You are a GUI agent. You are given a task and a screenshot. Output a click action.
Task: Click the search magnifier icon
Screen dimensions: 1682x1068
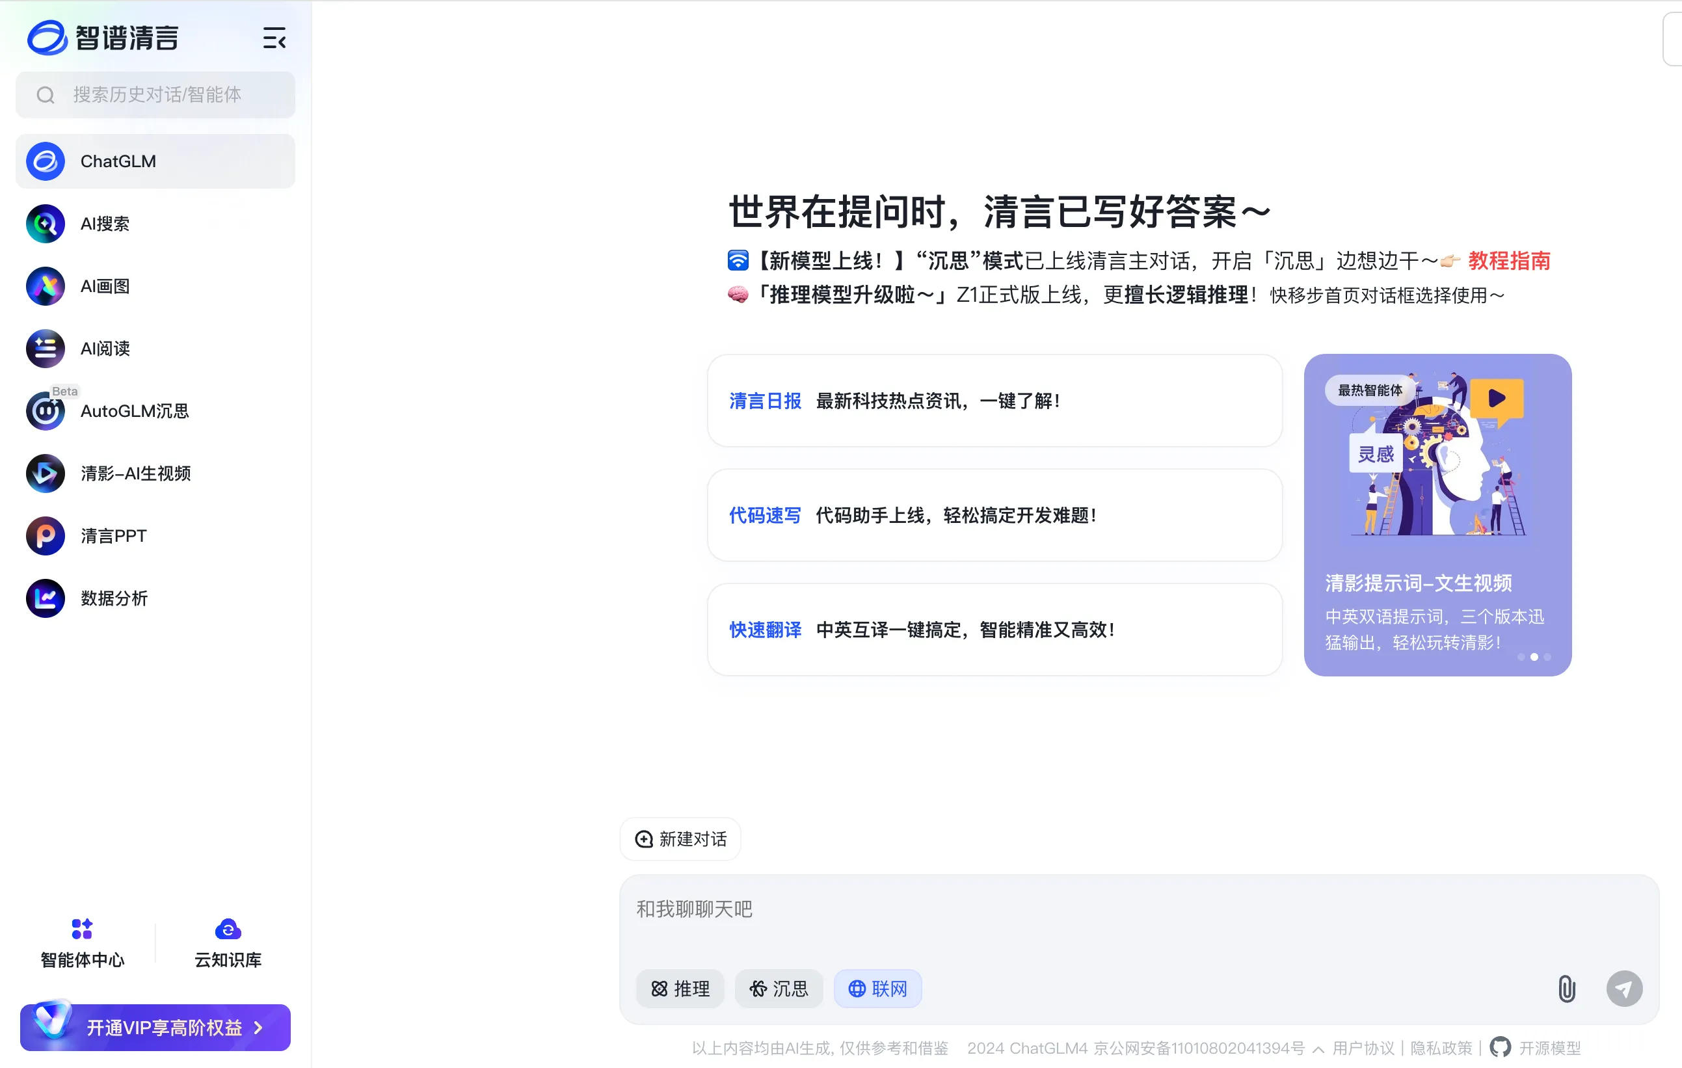[x=46, y=95]
